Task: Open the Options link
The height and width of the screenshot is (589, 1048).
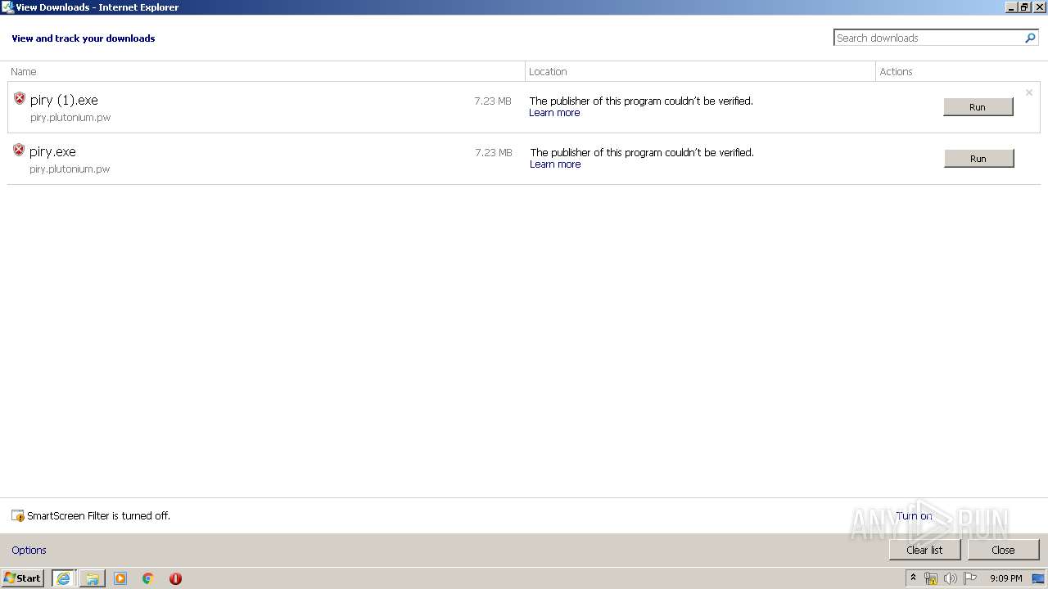Action: click(29, 550)
